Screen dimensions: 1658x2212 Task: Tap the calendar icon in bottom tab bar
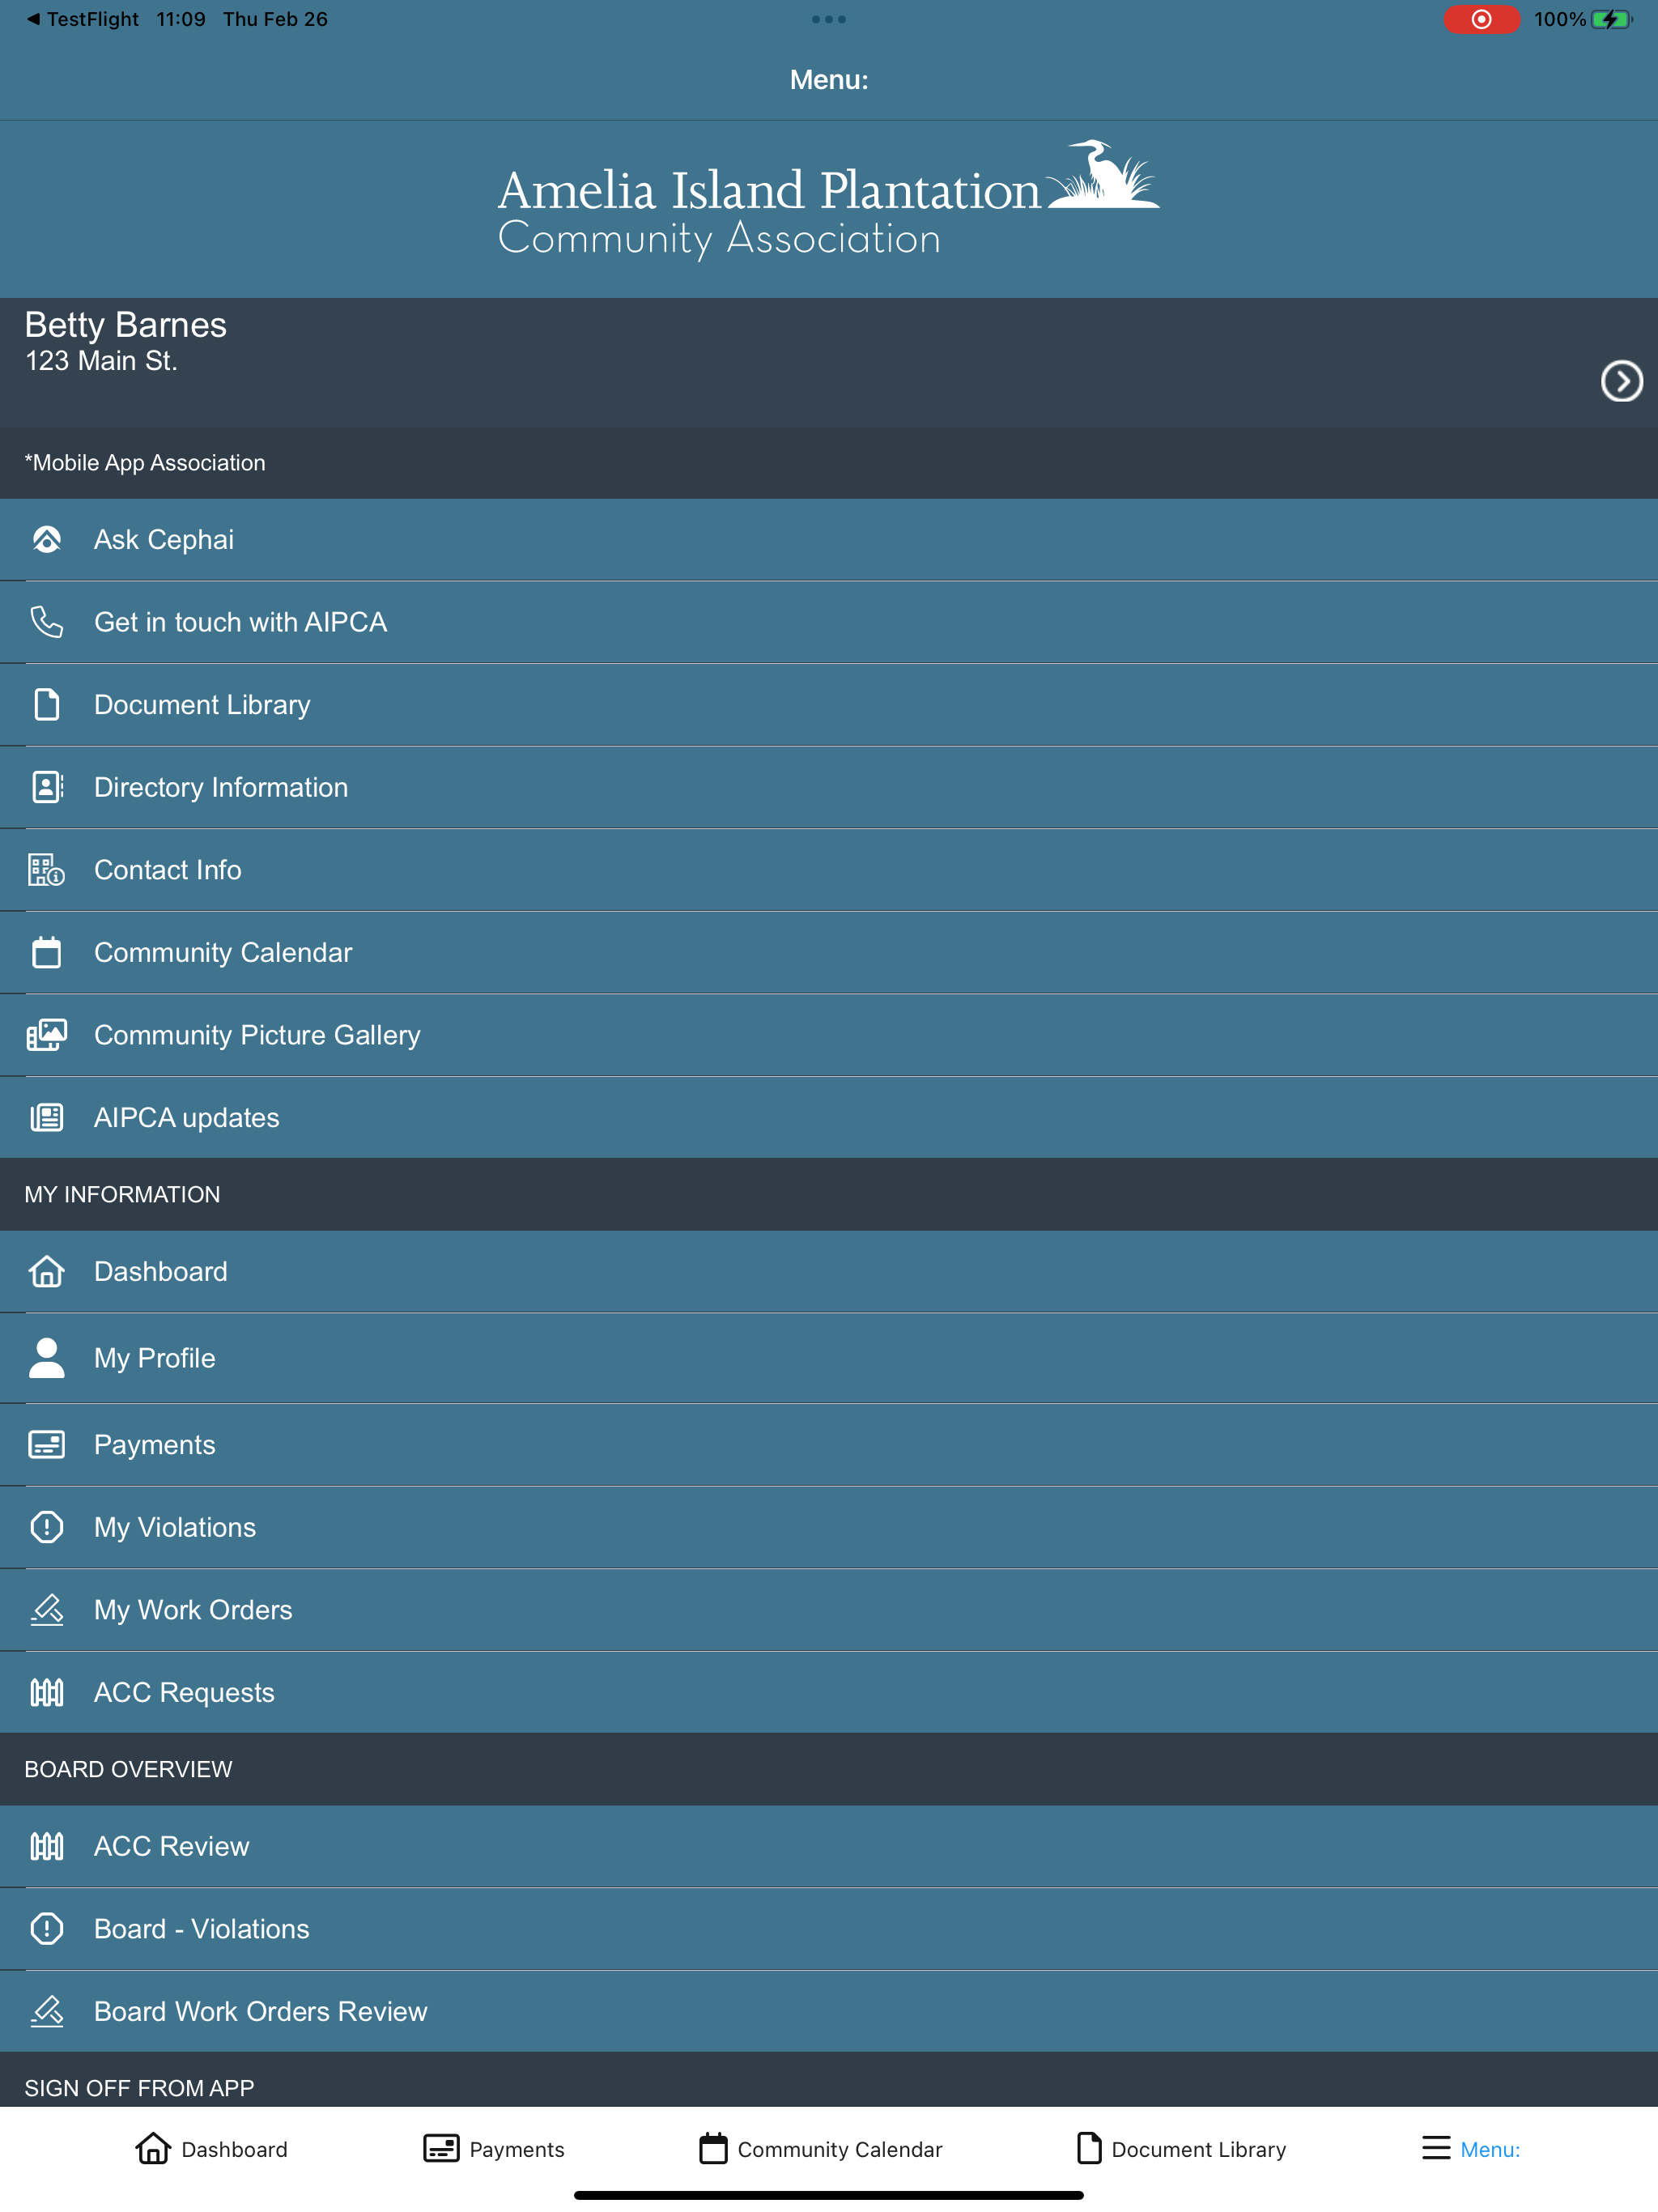(x=713, y=2148)
